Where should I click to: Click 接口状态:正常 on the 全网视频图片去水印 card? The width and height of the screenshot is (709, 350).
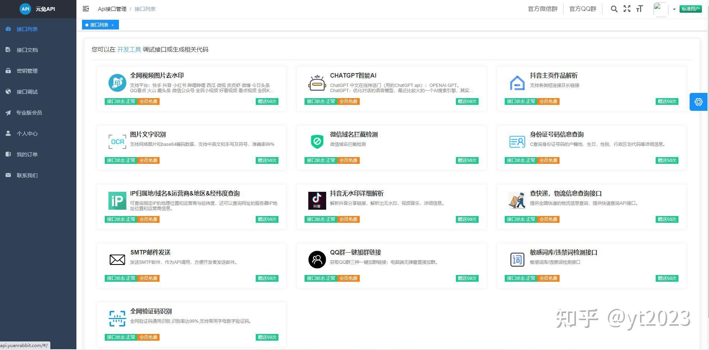click(121, 101)
